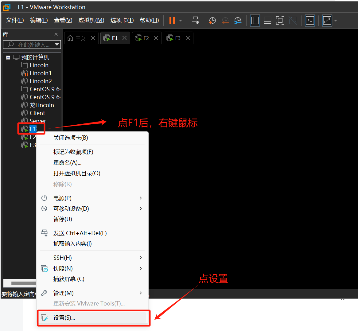This screenshot has width=358, height=331.
Task: Close the 库 library panel
Action: point(56,34)
